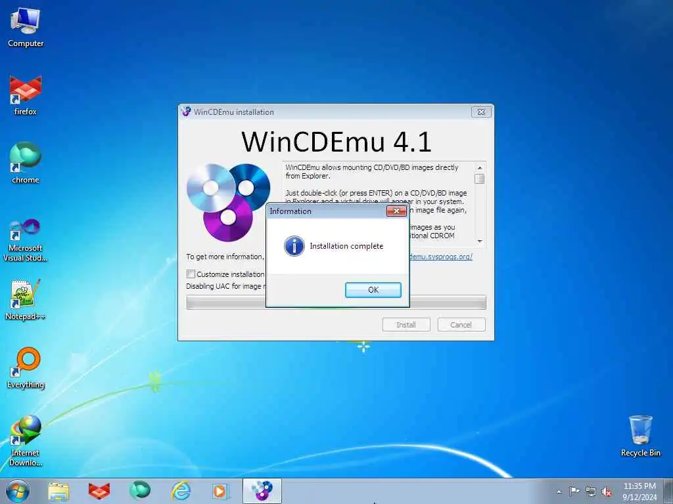The width and height of the screenshot is (673, 504).
Task: Open Action Center flag icon in tray
Action: pyautogui.click(x=574, y=491)
